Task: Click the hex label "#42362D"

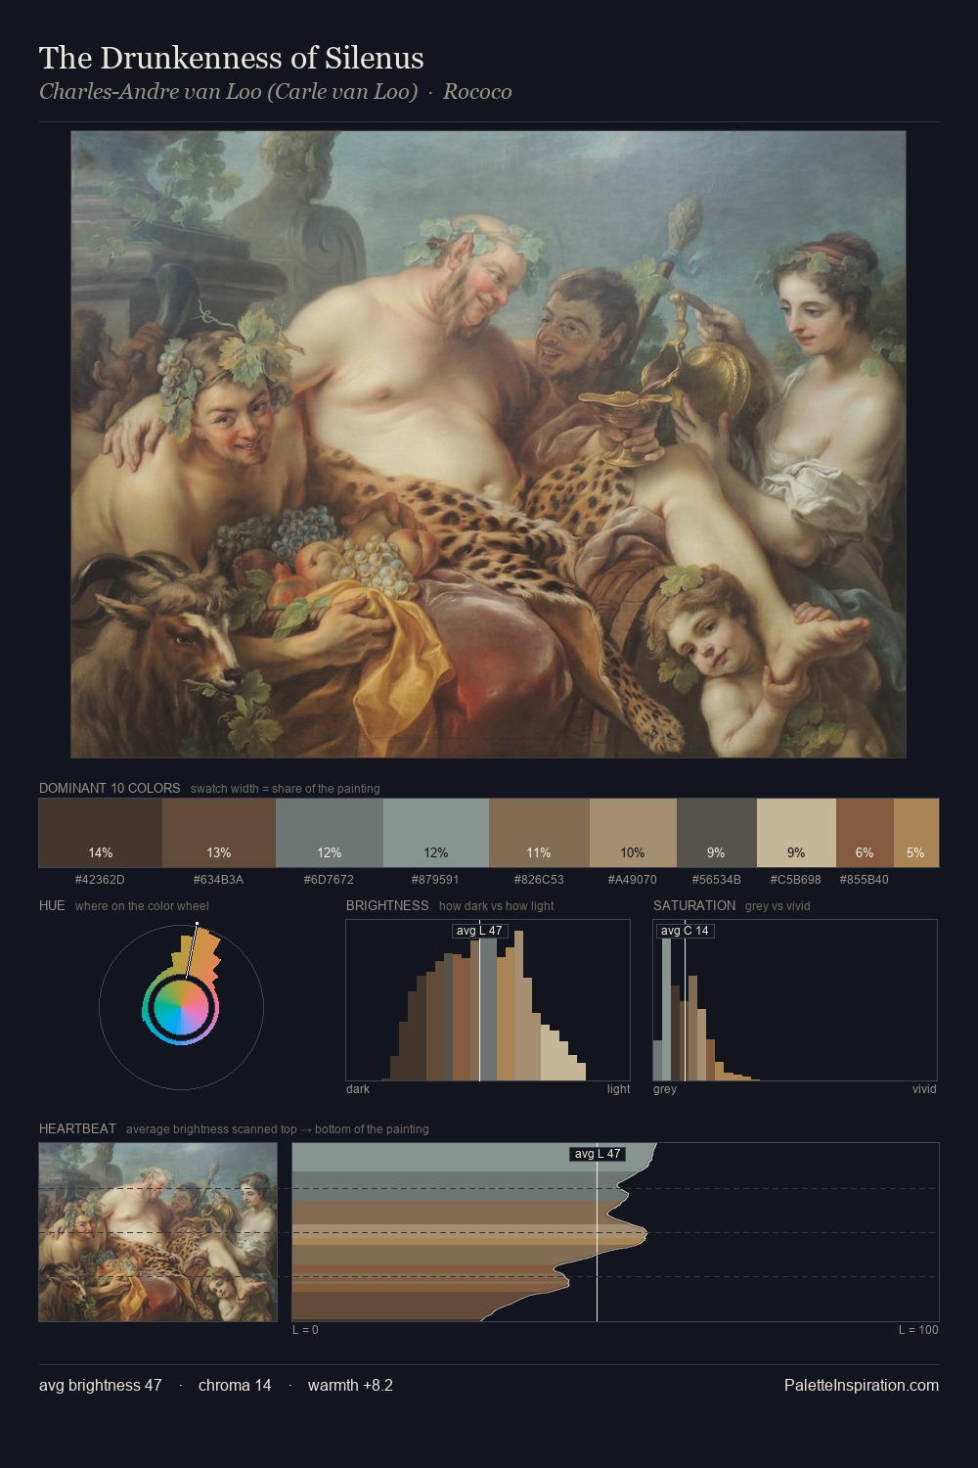Action: click(100, 880)
